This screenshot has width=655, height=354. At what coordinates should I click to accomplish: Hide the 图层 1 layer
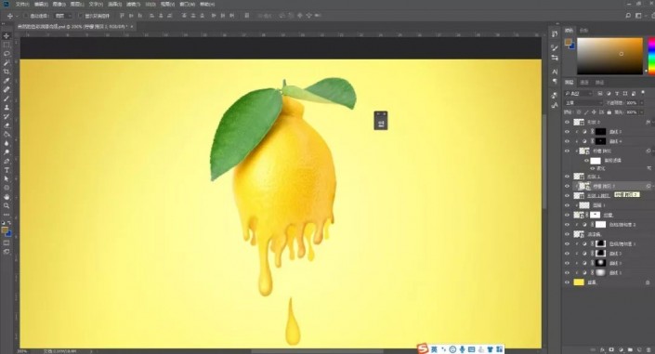[567, 205]
